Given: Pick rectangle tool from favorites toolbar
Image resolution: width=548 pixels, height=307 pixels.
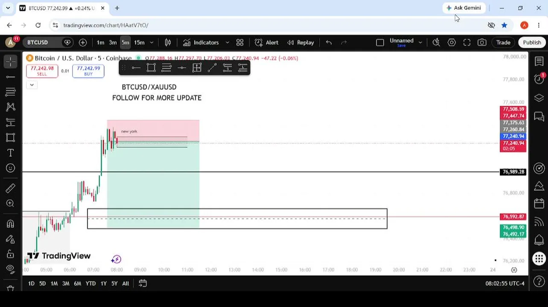Looking at the screenshot, I should click(151, 68).
